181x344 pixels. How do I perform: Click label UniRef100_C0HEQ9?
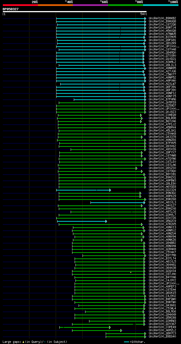point(162,115)
